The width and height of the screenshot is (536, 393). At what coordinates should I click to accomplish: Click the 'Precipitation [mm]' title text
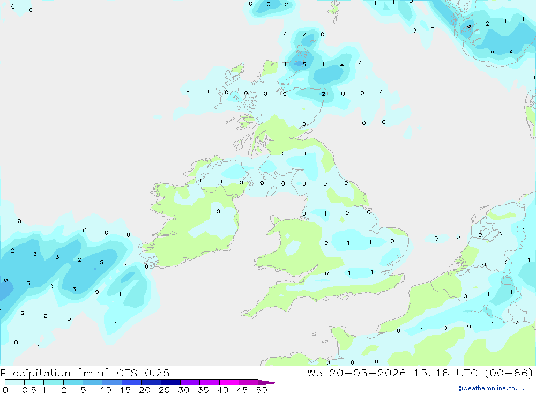(55, 373)
